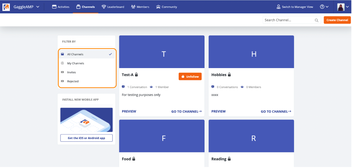The image size is (352, 168).
Task: Click the Community icon
Action: pyautogui.click(x=158, y=7)
